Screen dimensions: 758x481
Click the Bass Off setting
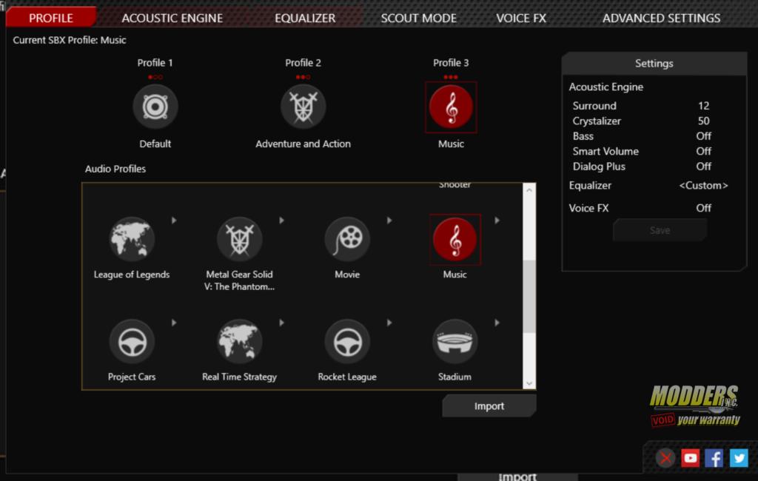pos(703,136)
